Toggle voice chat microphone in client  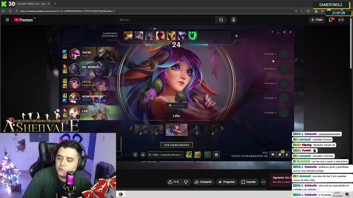tap(287, 155)
